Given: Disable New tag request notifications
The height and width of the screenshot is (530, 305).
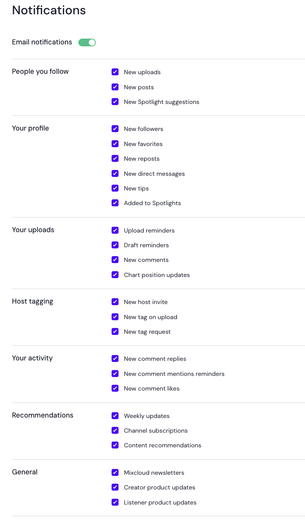Looking at the screenshot, I should click(115, 331).
